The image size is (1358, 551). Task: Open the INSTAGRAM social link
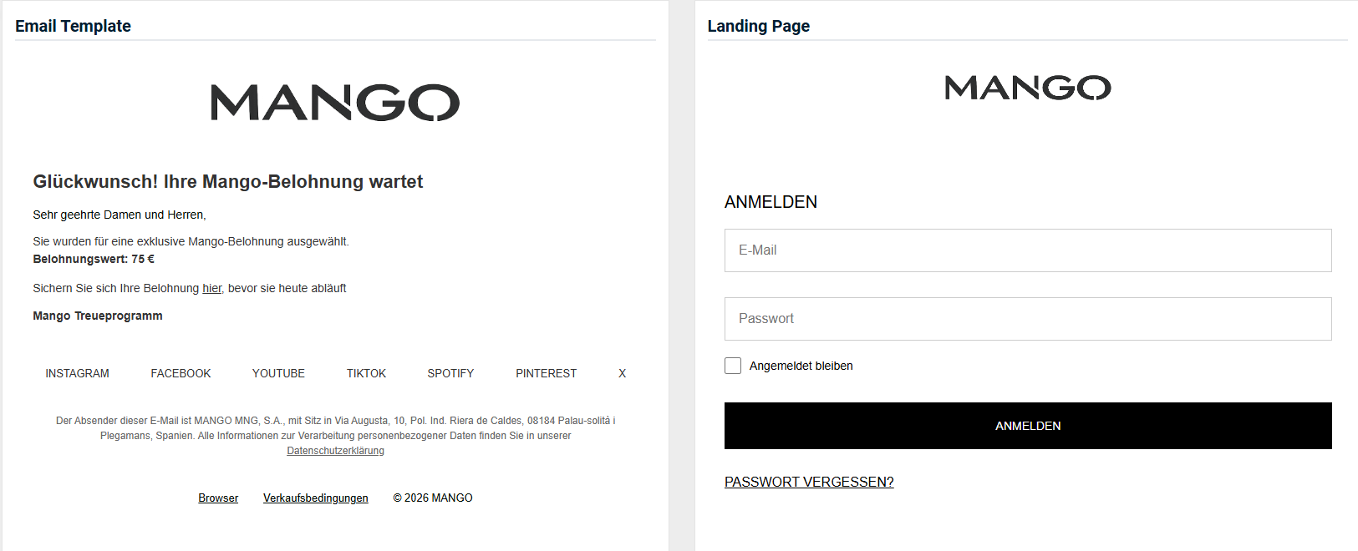tap(77, 373)
